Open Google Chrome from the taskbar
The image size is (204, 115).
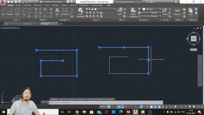coord(77,112)
